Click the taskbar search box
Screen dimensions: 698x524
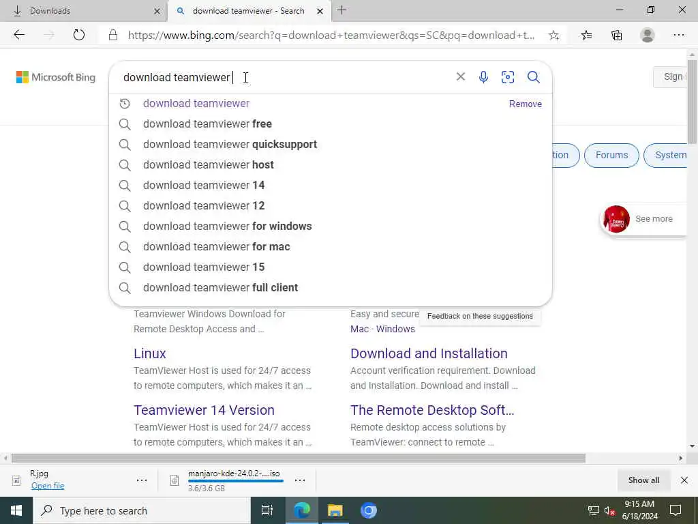point(142,510)
